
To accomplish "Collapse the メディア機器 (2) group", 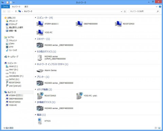I will (35, 90).
